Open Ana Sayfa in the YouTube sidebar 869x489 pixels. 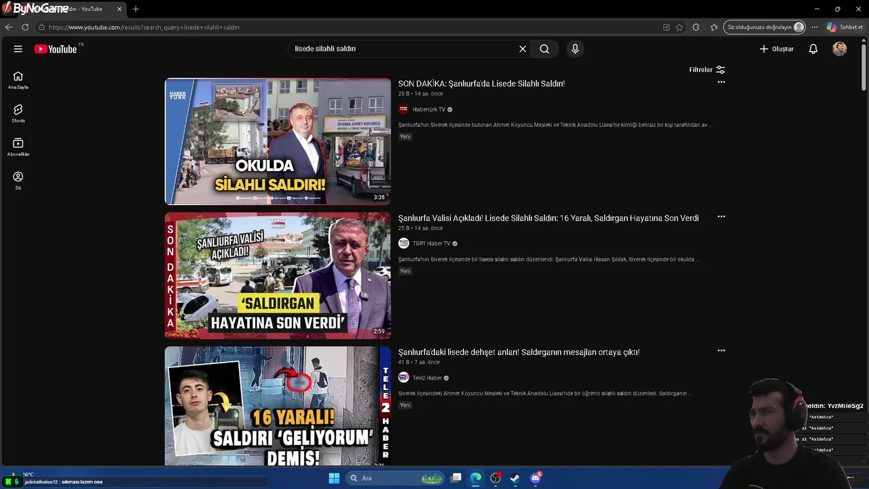[18, 80]
